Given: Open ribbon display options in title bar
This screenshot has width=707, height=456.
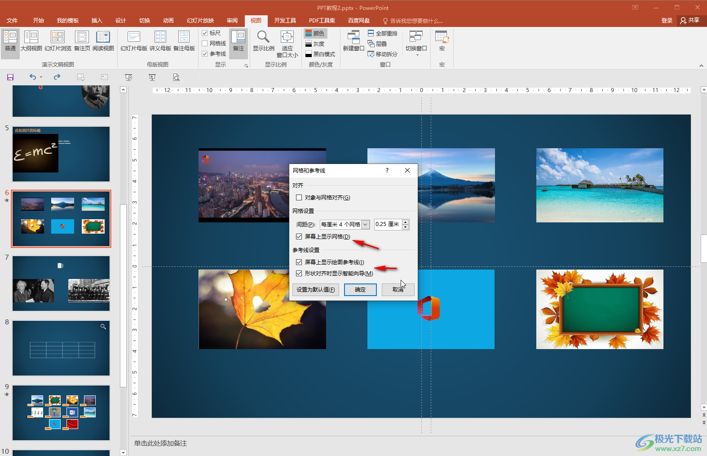Looking at the screenshot, I should click(635, 7).
